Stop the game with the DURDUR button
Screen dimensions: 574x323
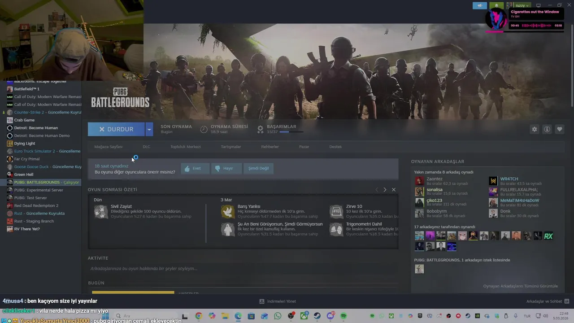pyautogui.click(x=116, y=129)
